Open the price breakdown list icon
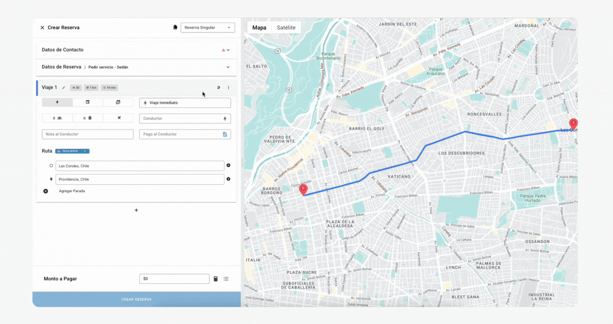The image size is (613, 324). pos(226,279)
